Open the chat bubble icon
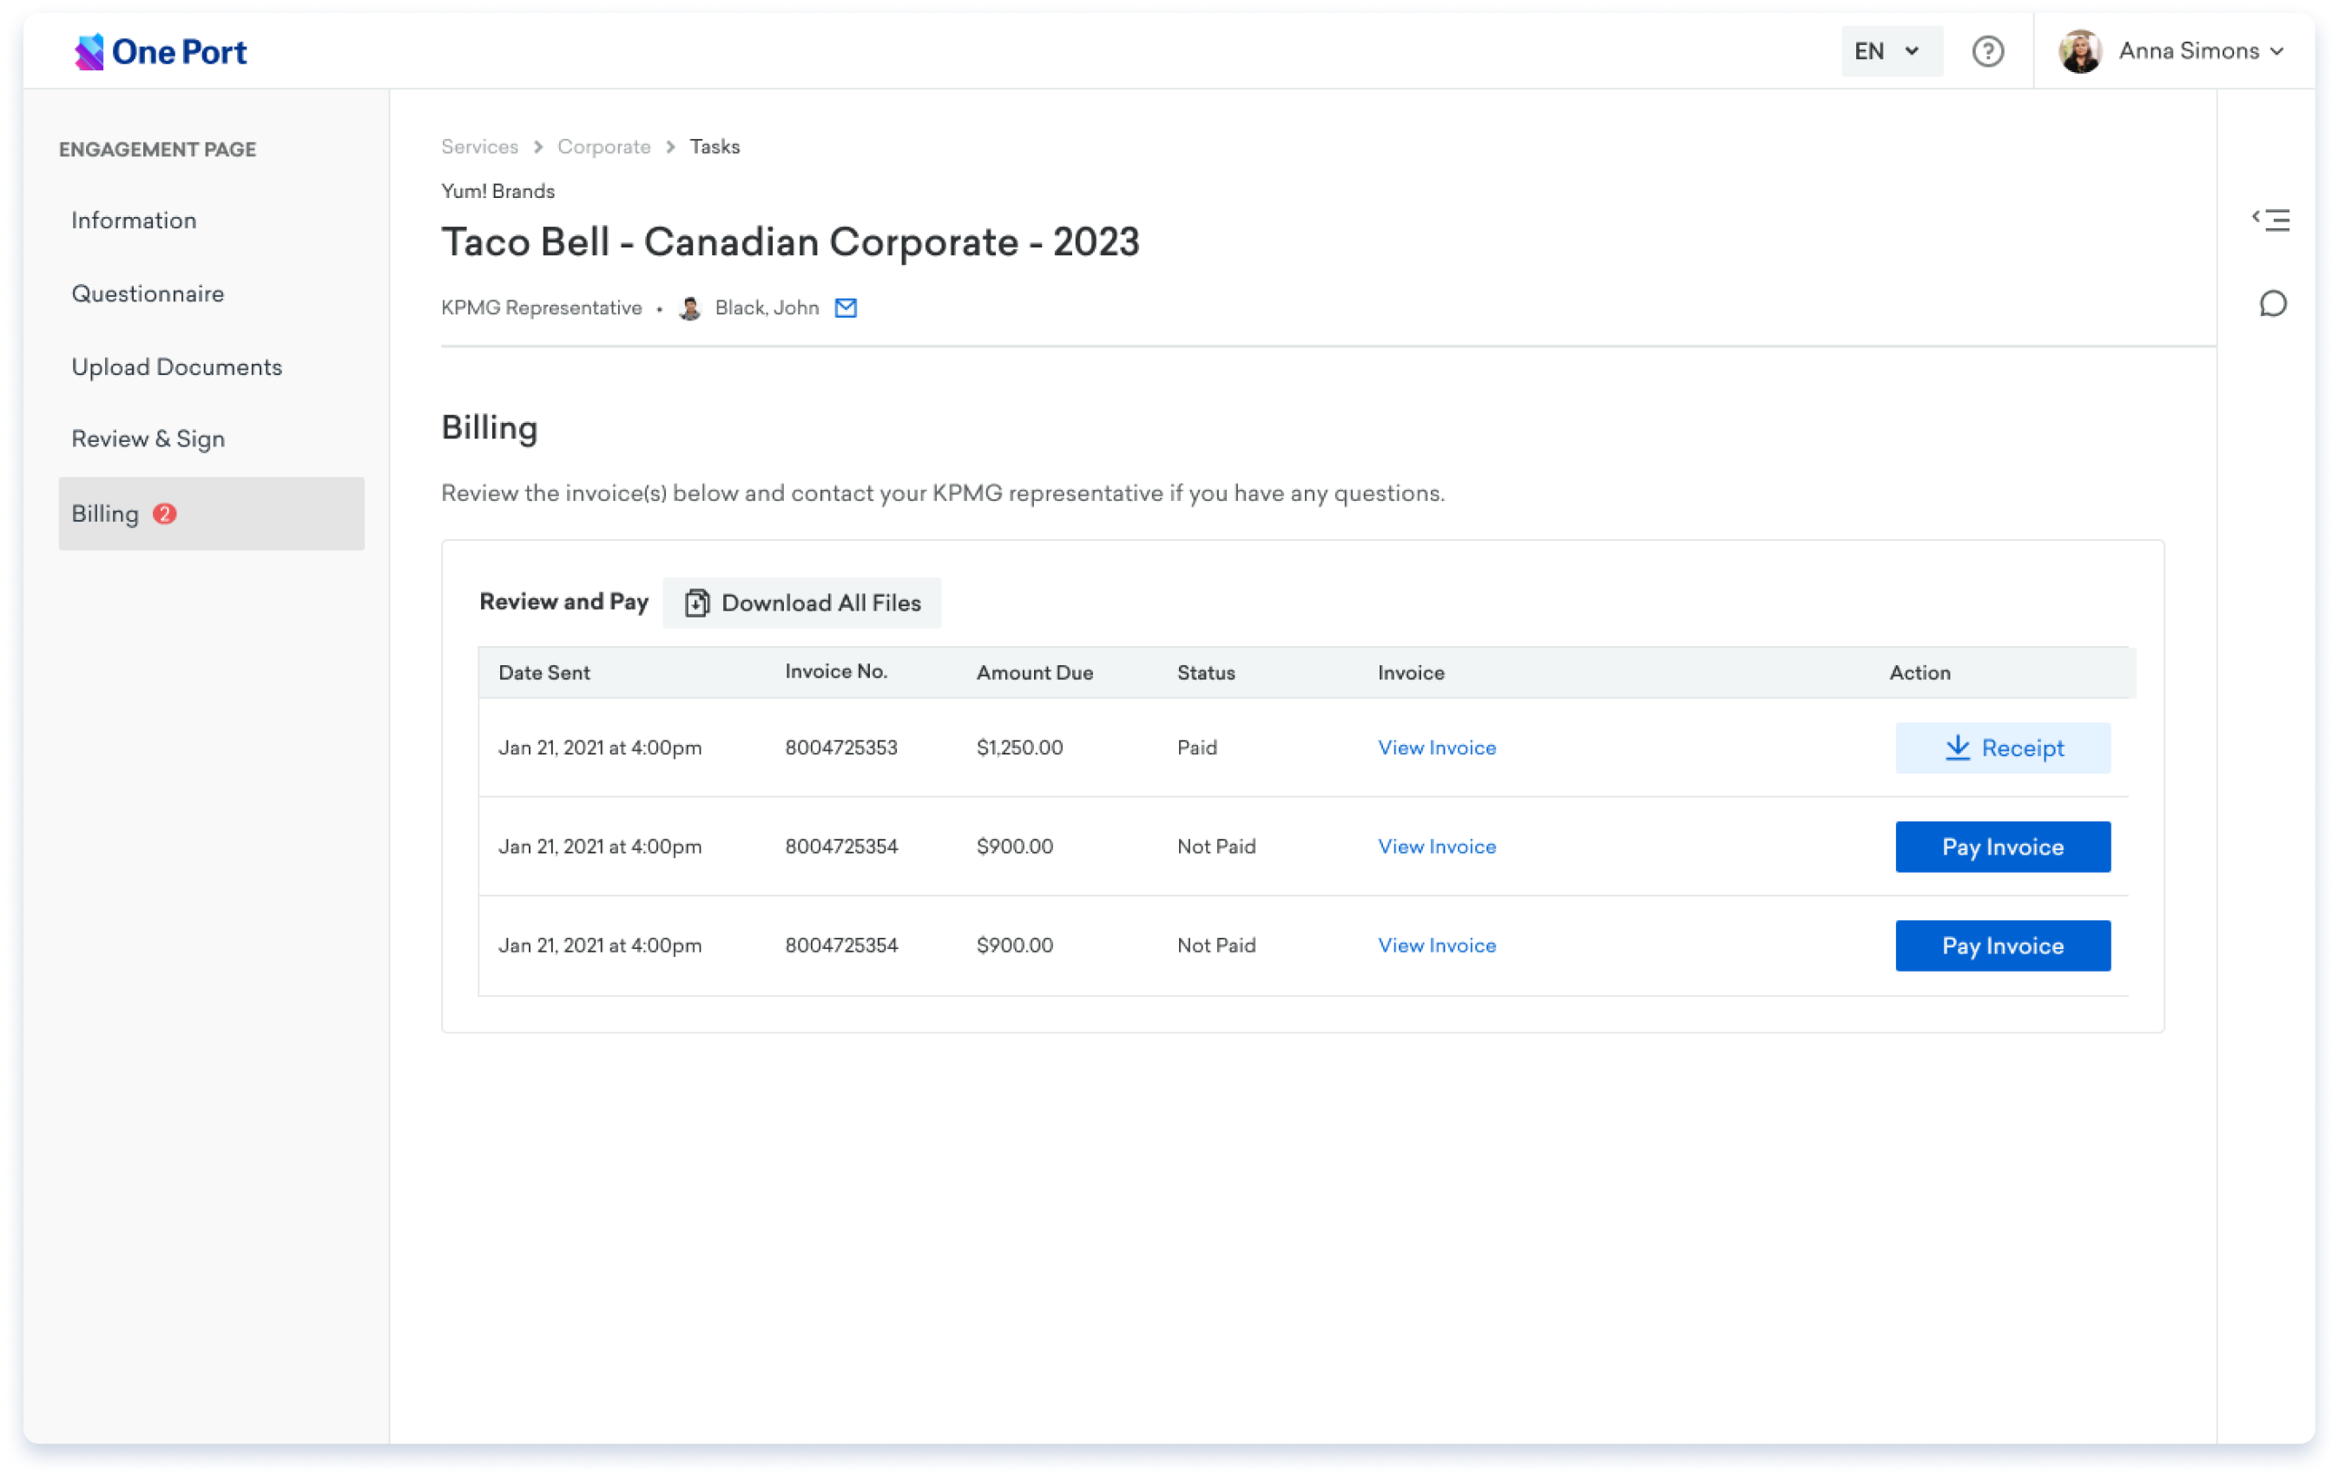The width and height of the screenshot is (2338, 1477). pyautogui.click(x=2272, y=304)
